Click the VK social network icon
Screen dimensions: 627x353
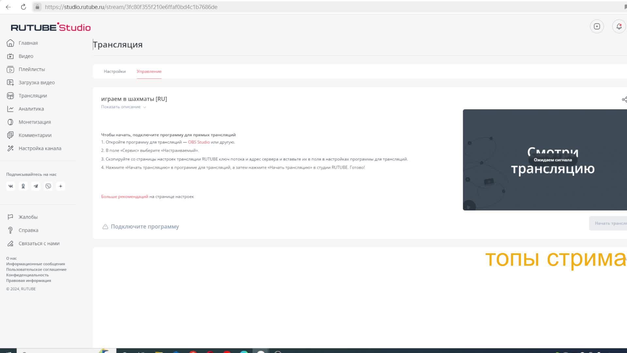pos(11,186)
